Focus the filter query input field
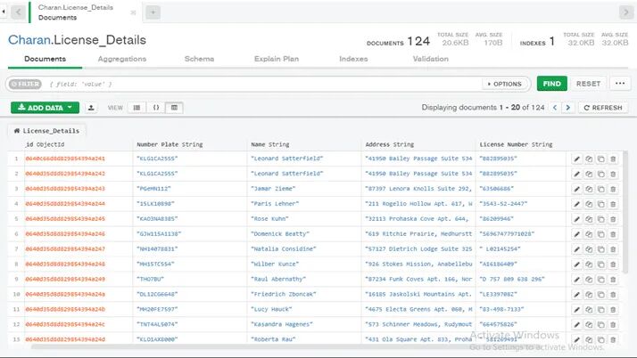This screenshot has height=358, width=637. (264, 84)
